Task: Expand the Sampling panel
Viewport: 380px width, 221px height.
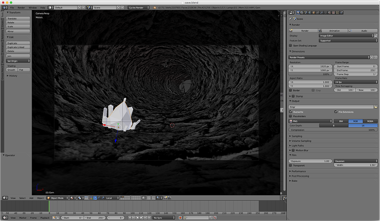Action: tap(297, 136)
